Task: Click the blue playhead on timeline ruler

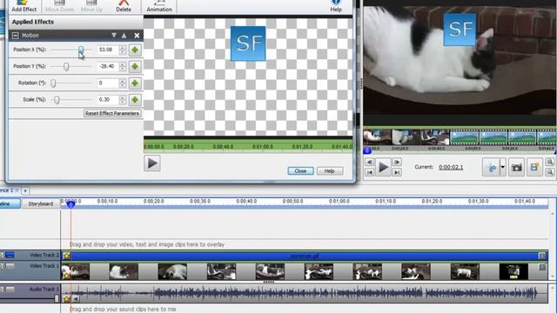Action: [70, 204]
